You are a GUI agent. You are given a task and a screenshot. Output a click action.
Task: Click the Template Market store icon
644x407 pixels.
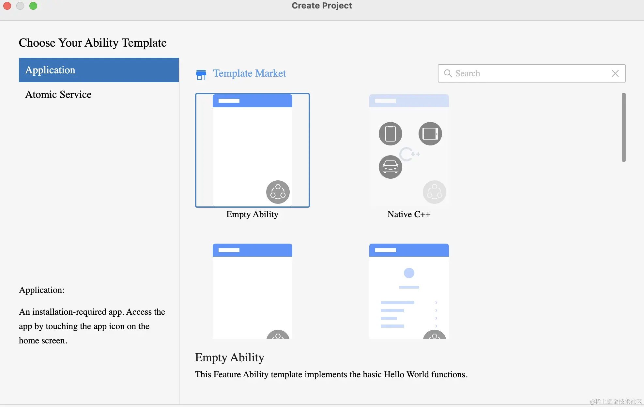pyautogui.click(x=201, y=74)
